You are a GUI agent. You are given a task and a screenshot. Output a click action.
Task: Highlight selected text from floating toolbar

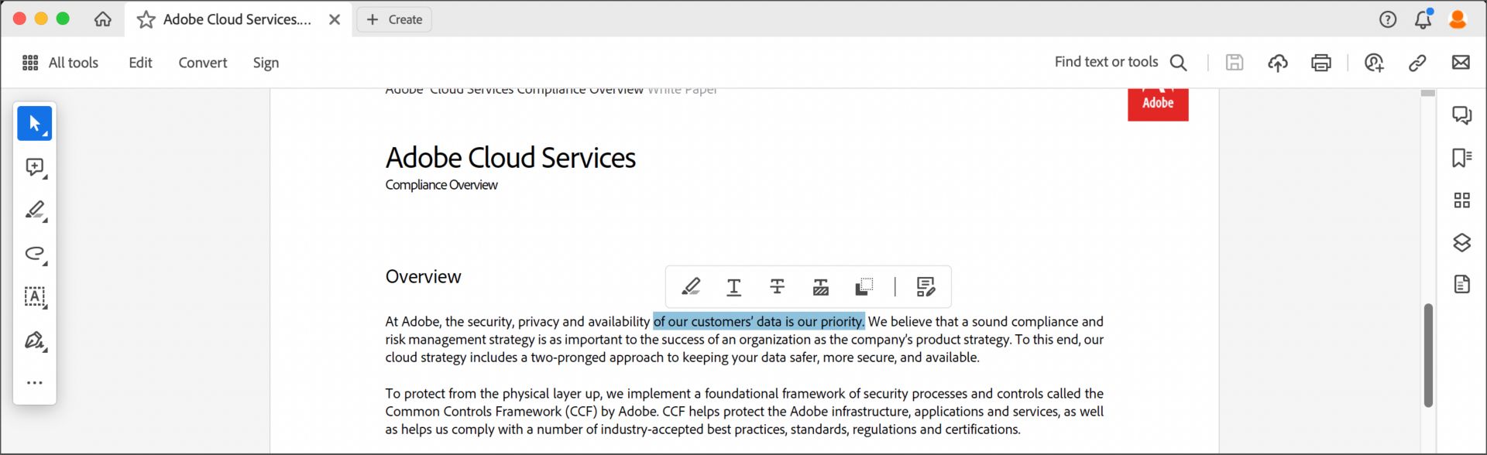(x=691, y=287)
